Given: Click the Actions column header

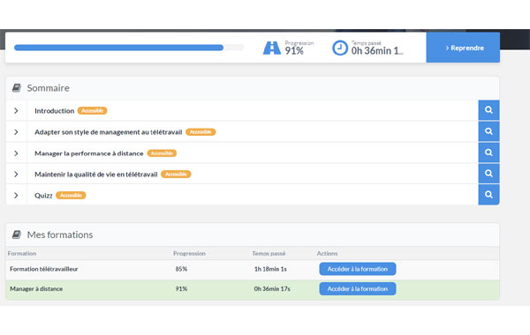Looking at the screenshot, I should (x=327, y=253).
